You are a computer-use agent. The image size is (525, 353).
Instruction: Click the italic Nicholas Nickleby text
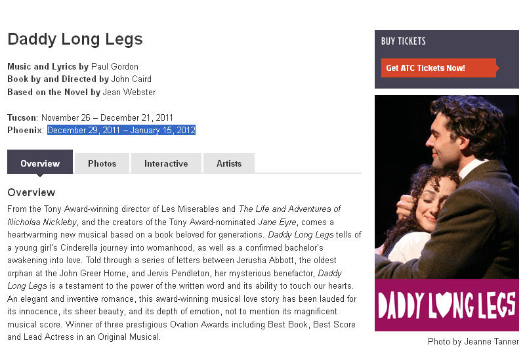click(39, 222)
